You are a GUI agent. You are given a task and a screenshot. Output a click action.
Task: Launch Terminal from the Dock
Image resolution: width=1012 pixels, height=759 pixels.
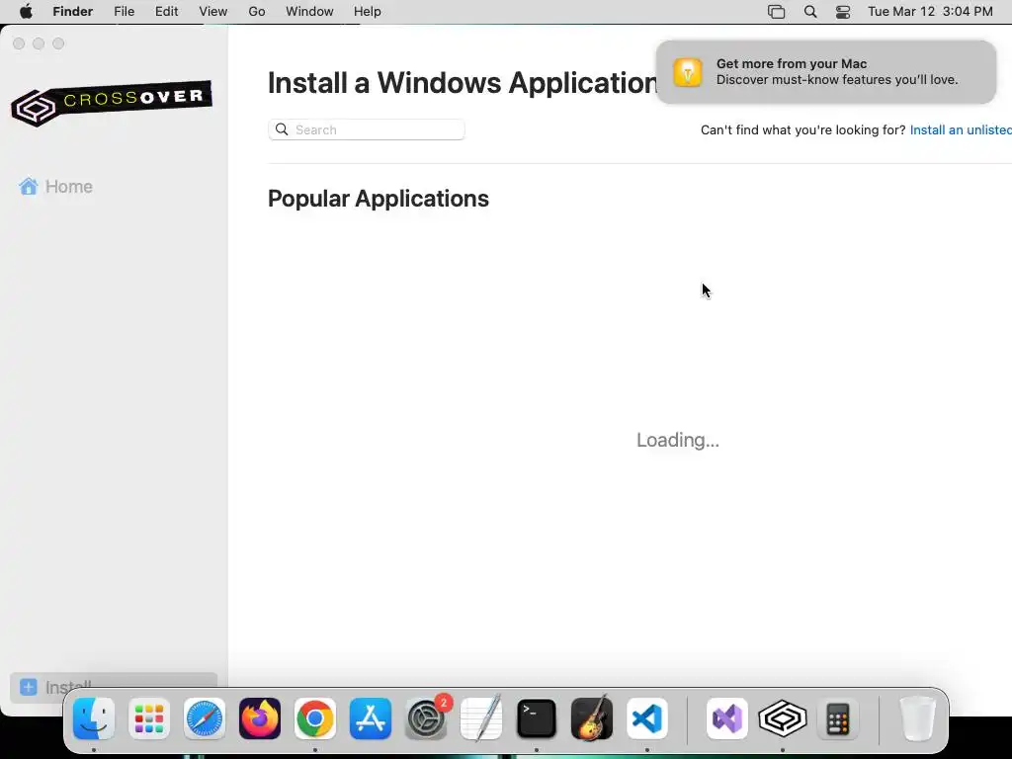click(x=537, y=718)
